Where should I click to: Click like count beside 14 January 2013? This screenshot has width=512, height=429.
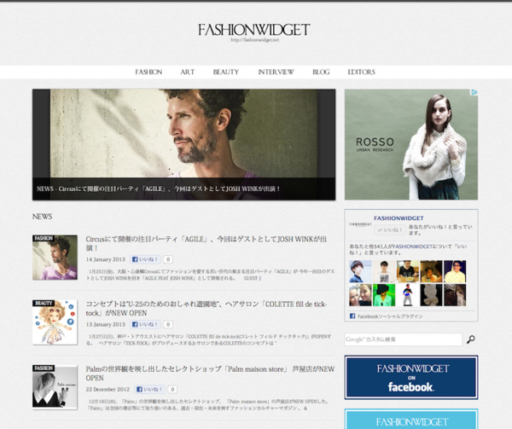[x=168, y=259]
